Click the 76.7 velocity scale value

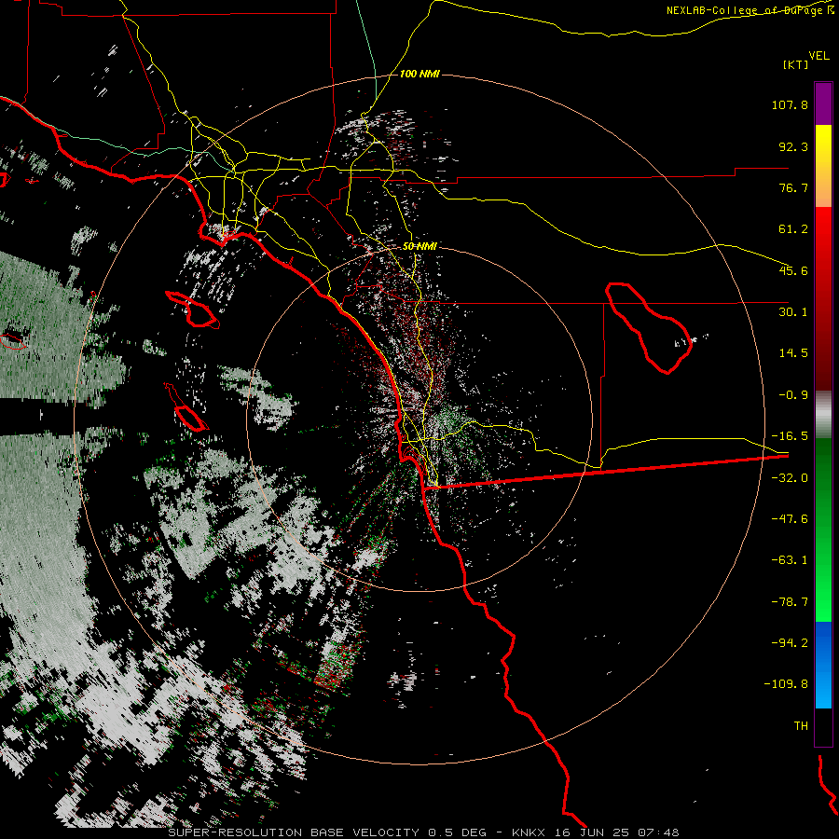pyautogui.click(x=793, y=187)
